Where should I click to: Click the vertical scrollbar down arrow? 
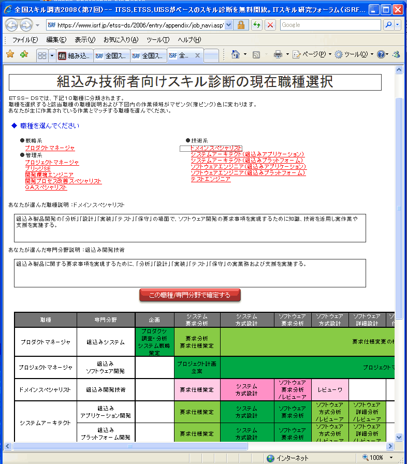click(x=399, y=437)
